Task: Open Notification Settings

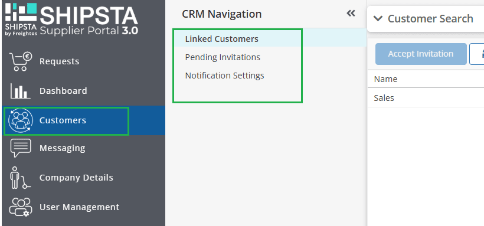Action: pos(224,76)
